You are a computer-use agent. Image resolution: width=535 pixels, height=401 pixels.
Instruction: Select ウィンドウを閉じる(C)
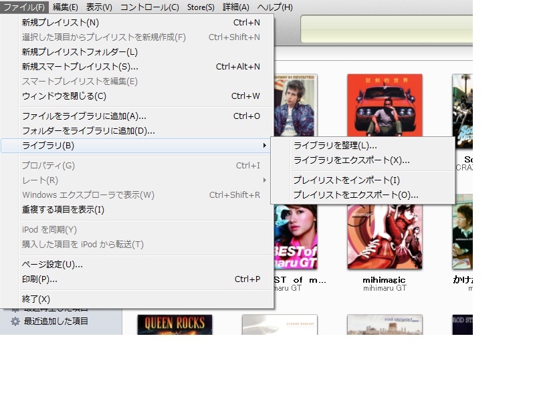pyautogui.click(x=136, y=96)
